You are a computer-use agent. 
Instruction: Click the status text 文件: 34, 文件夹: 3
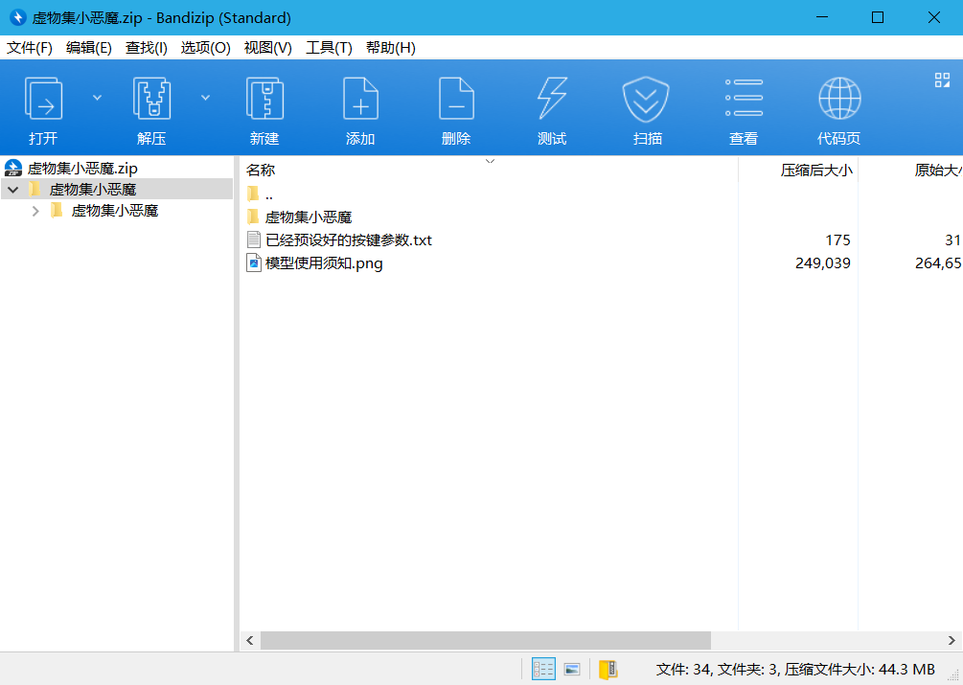[x=718, y=669]
